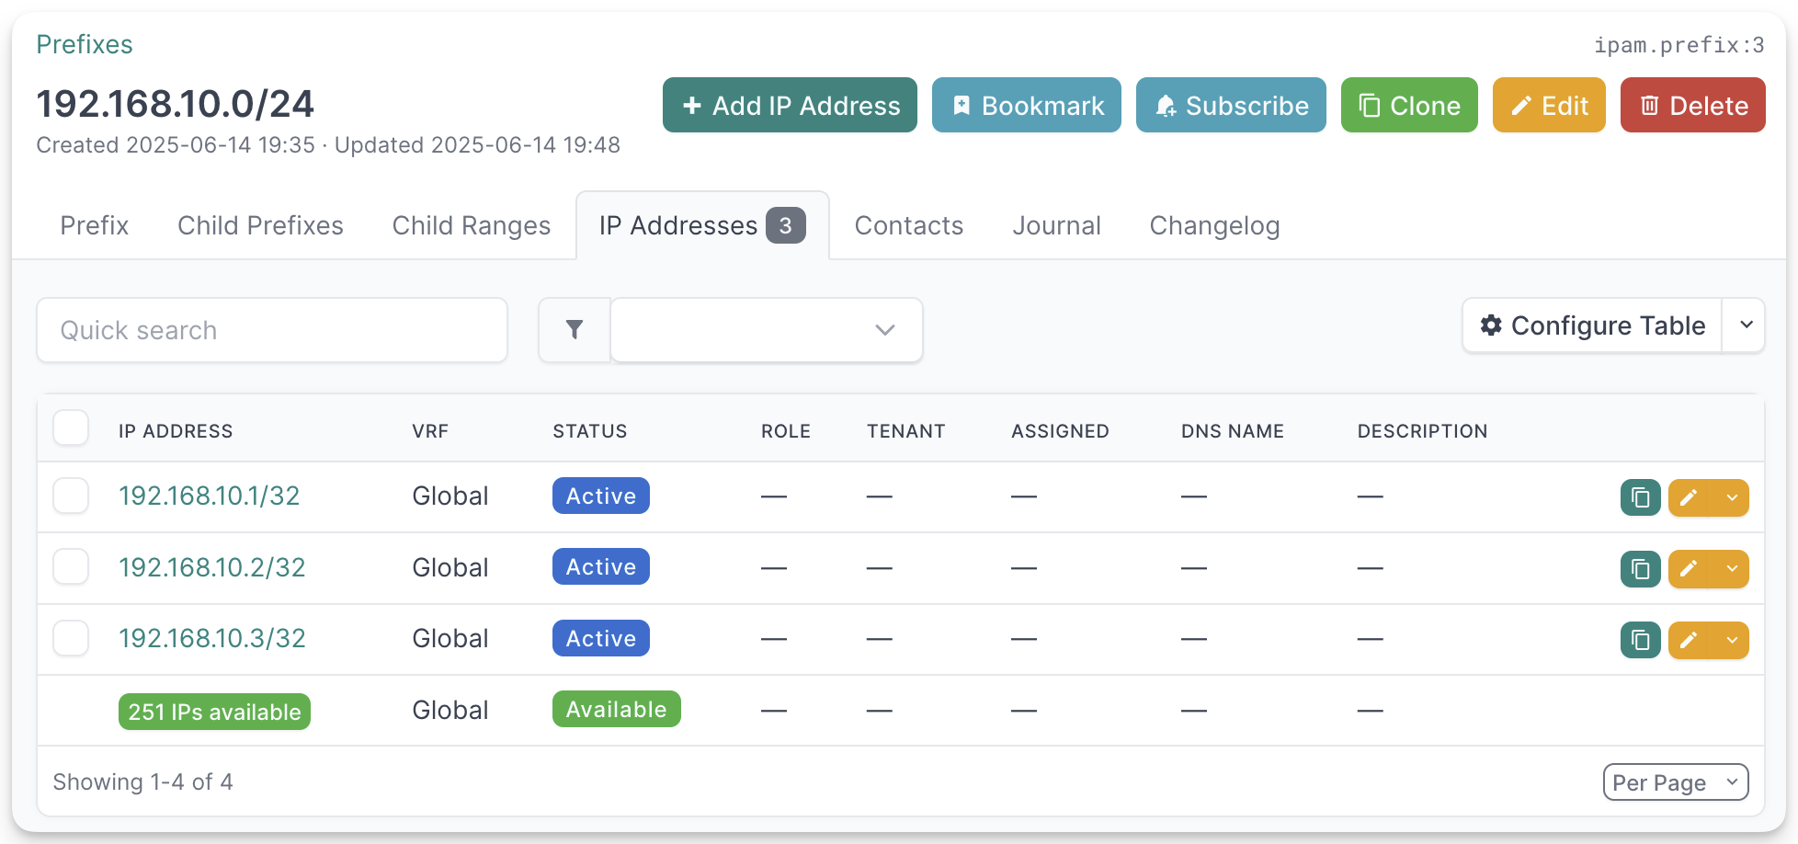This screenshot has height=844, width=1798.
Task: Focus the Quick search field
Action: pyautogui.click(x=271, y=330)
